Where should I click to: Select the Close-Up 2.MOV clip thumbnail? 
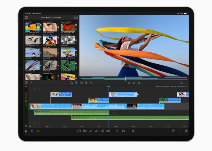click(x=68, y=27)
